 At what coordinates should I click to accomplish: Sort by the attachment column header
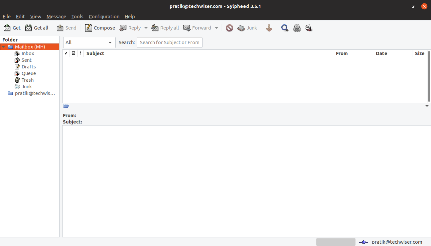[80, 53]
